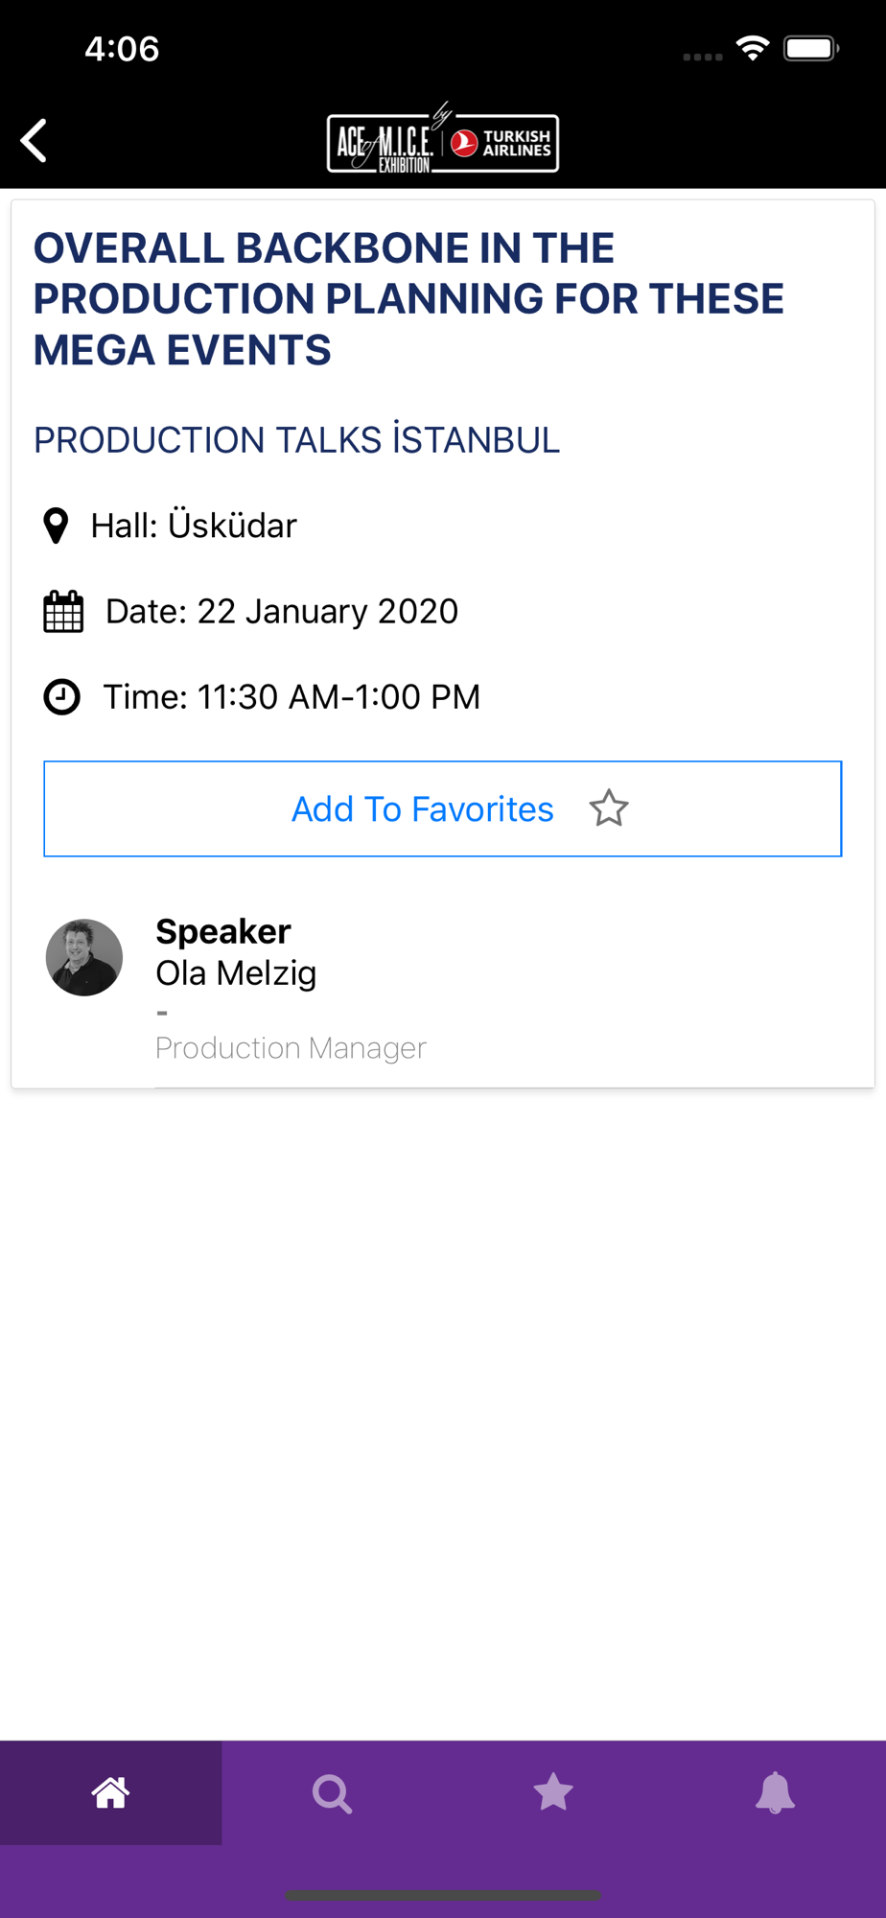This screenshot has height=1918, width=886.
Task: Tap the Production Talks İstanbul subtitle
Action: [296, 440]
